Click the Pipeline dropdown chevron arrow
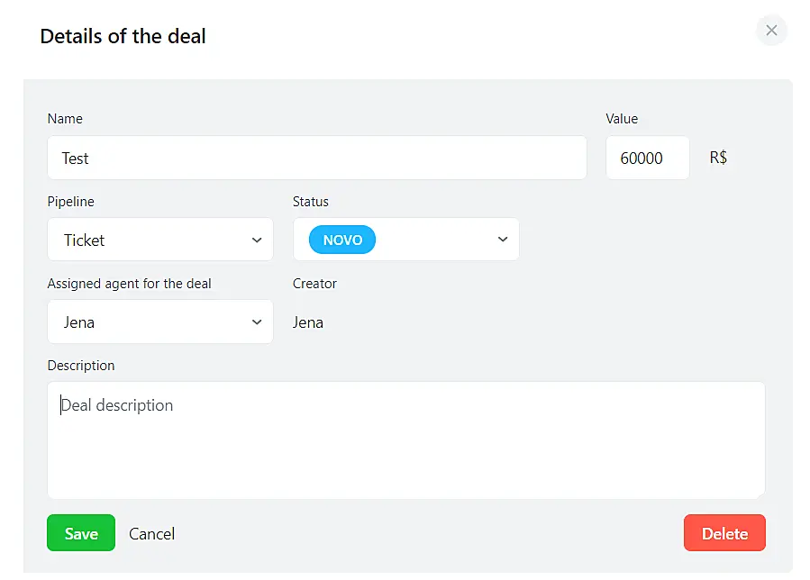This screenshot has height=580, width=810. pyautogui.click(x=257, y=240)
